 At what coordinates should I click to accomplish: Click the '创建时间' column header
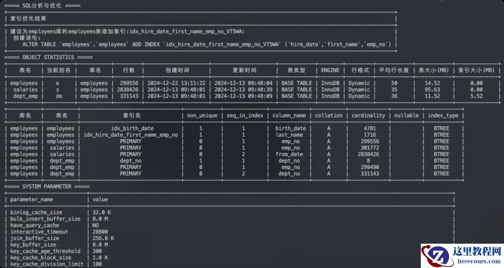pos(177,70)
